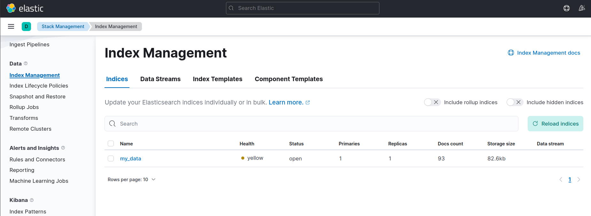Click the 93 docs count value
591x216 pixels.
coord(441,158)
